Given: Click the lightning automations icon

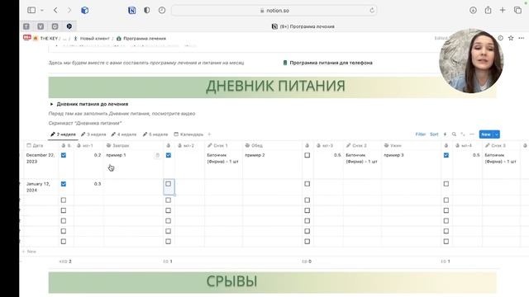Looking at the screenshot, I should pos(445,134).
